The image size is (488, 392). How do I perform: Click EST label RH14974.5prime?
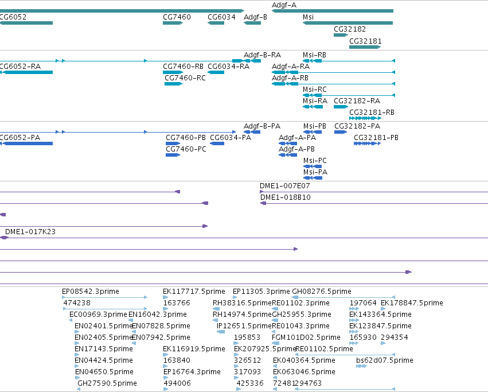pos(242,315)
